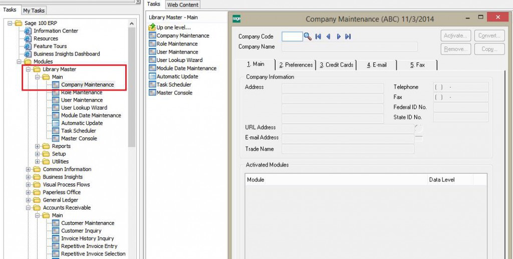Click the tree panel vertical scrollbar
The height and width of the screenshot is (259, 513).
coord(132,100)
